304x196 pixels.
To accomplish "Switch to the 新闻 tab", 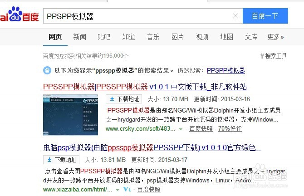I will 80,37.
